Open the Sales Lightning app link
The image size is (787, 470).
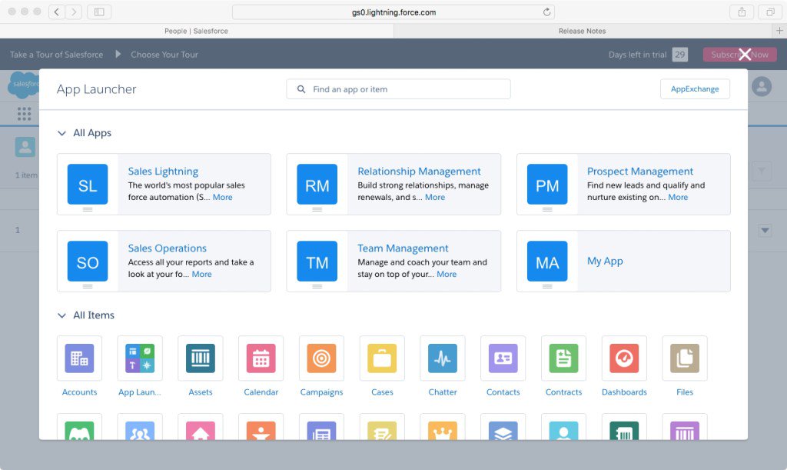tap(163, 172)
